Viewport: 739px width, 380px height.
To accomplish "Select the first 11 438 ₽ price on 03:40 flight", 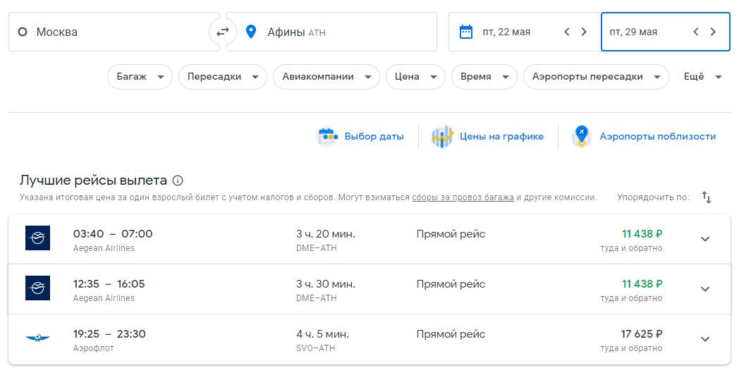I will [642, 234].
